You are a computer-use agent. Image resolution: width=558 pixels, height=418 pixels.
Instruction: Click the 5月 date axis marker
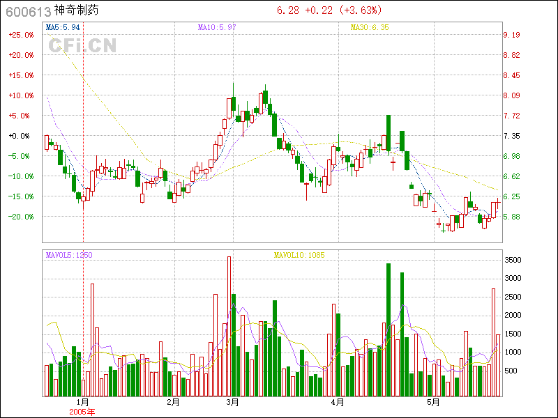(433, 402)
